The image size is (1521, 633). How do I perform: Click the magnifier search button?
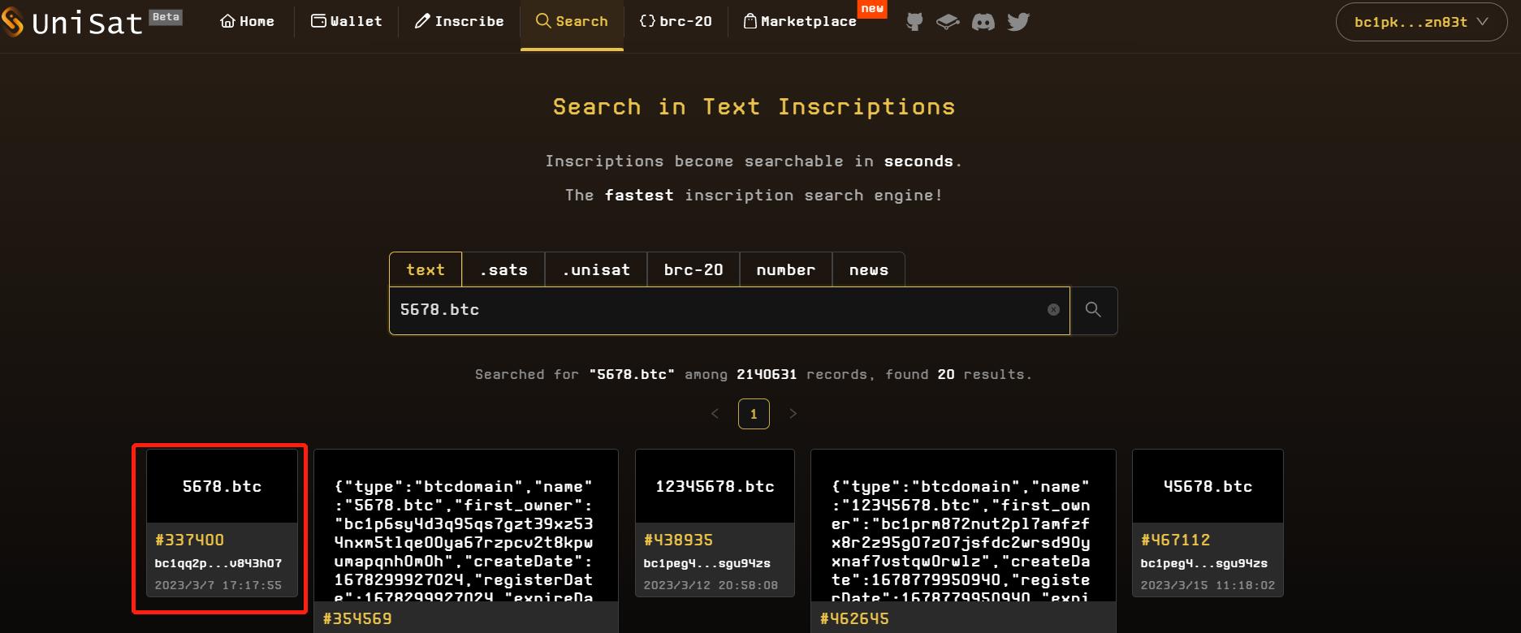pyautogui.click(x=1093, y=310)
